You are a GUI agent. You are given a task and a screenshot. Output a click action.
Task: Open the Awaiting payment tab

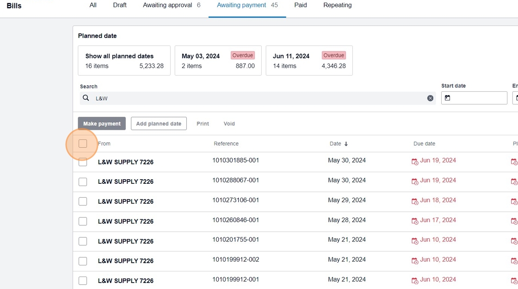pos(247,5)
